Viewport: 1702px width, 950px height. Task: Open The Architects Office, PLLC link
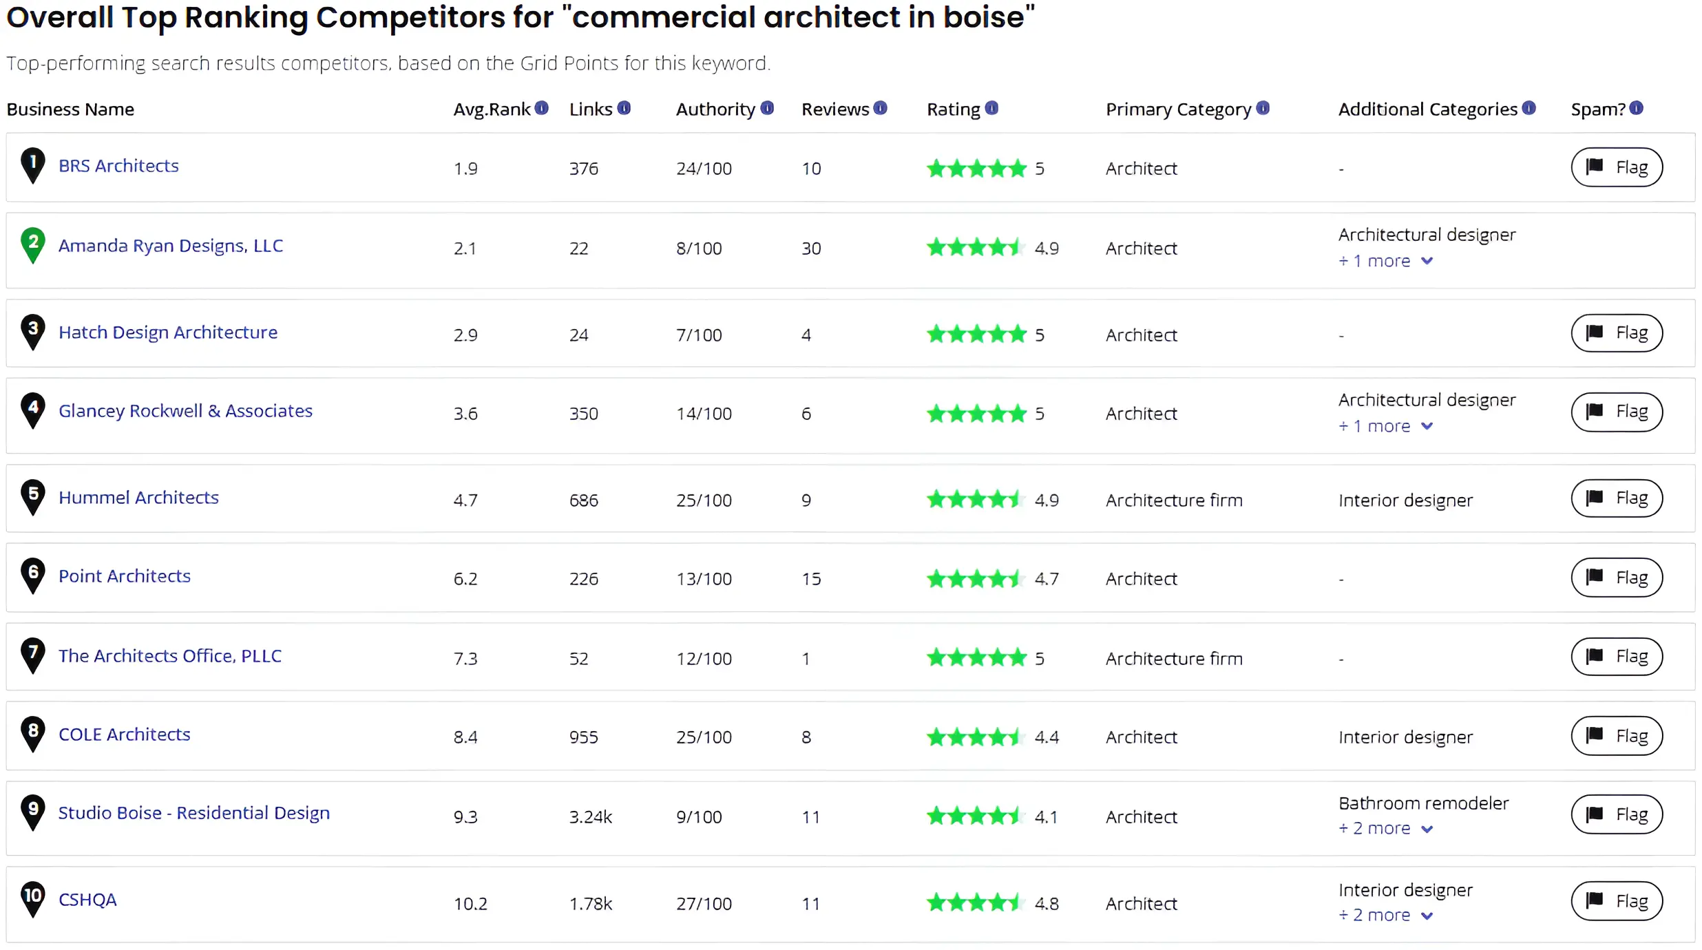click(x=170, y=656)
